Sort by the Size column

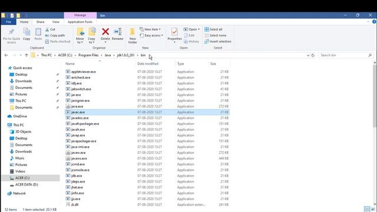tap(213, 64)
